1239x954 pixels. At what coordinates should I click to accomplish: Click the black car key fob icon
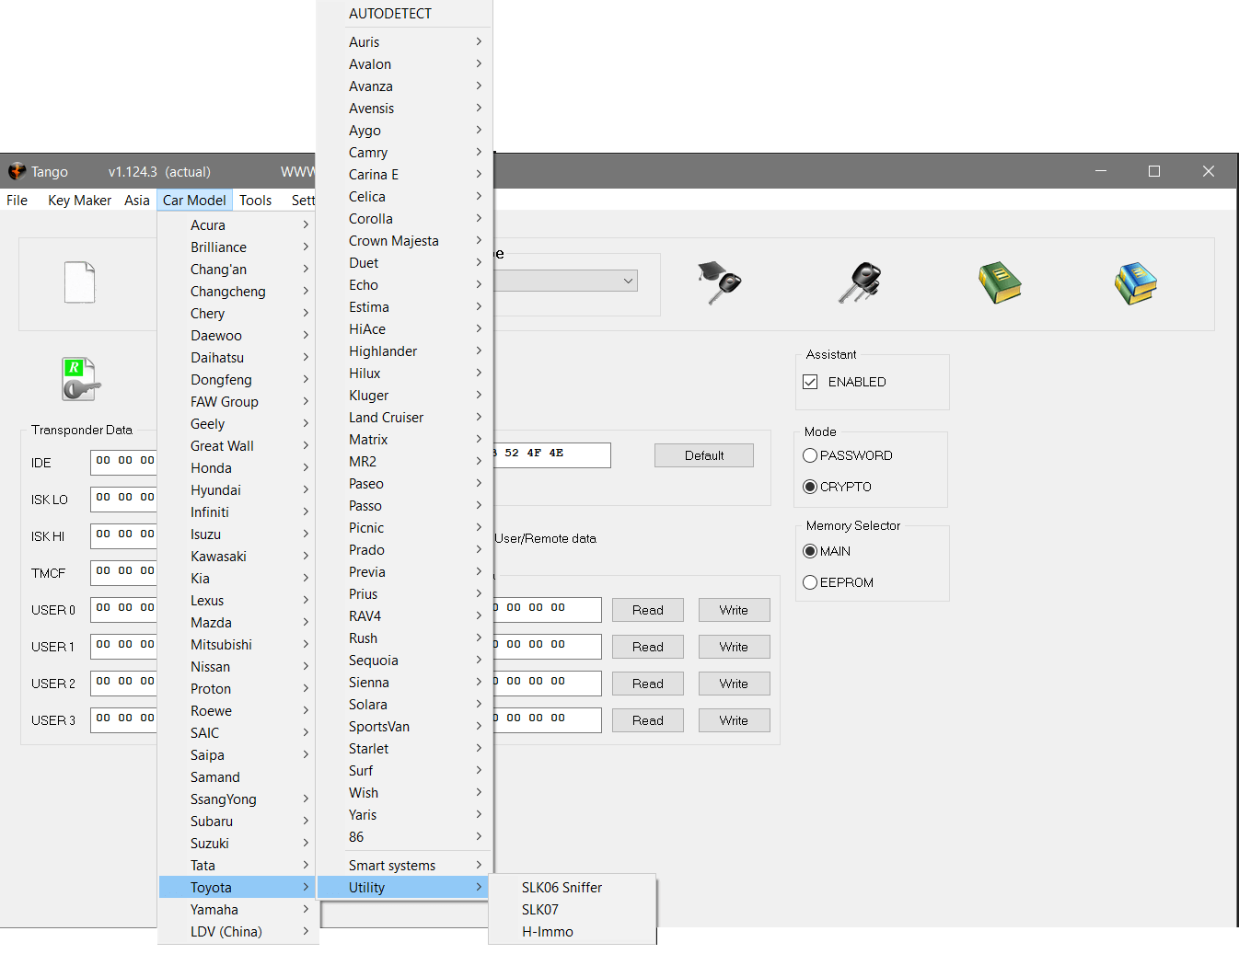click(861, 282)
